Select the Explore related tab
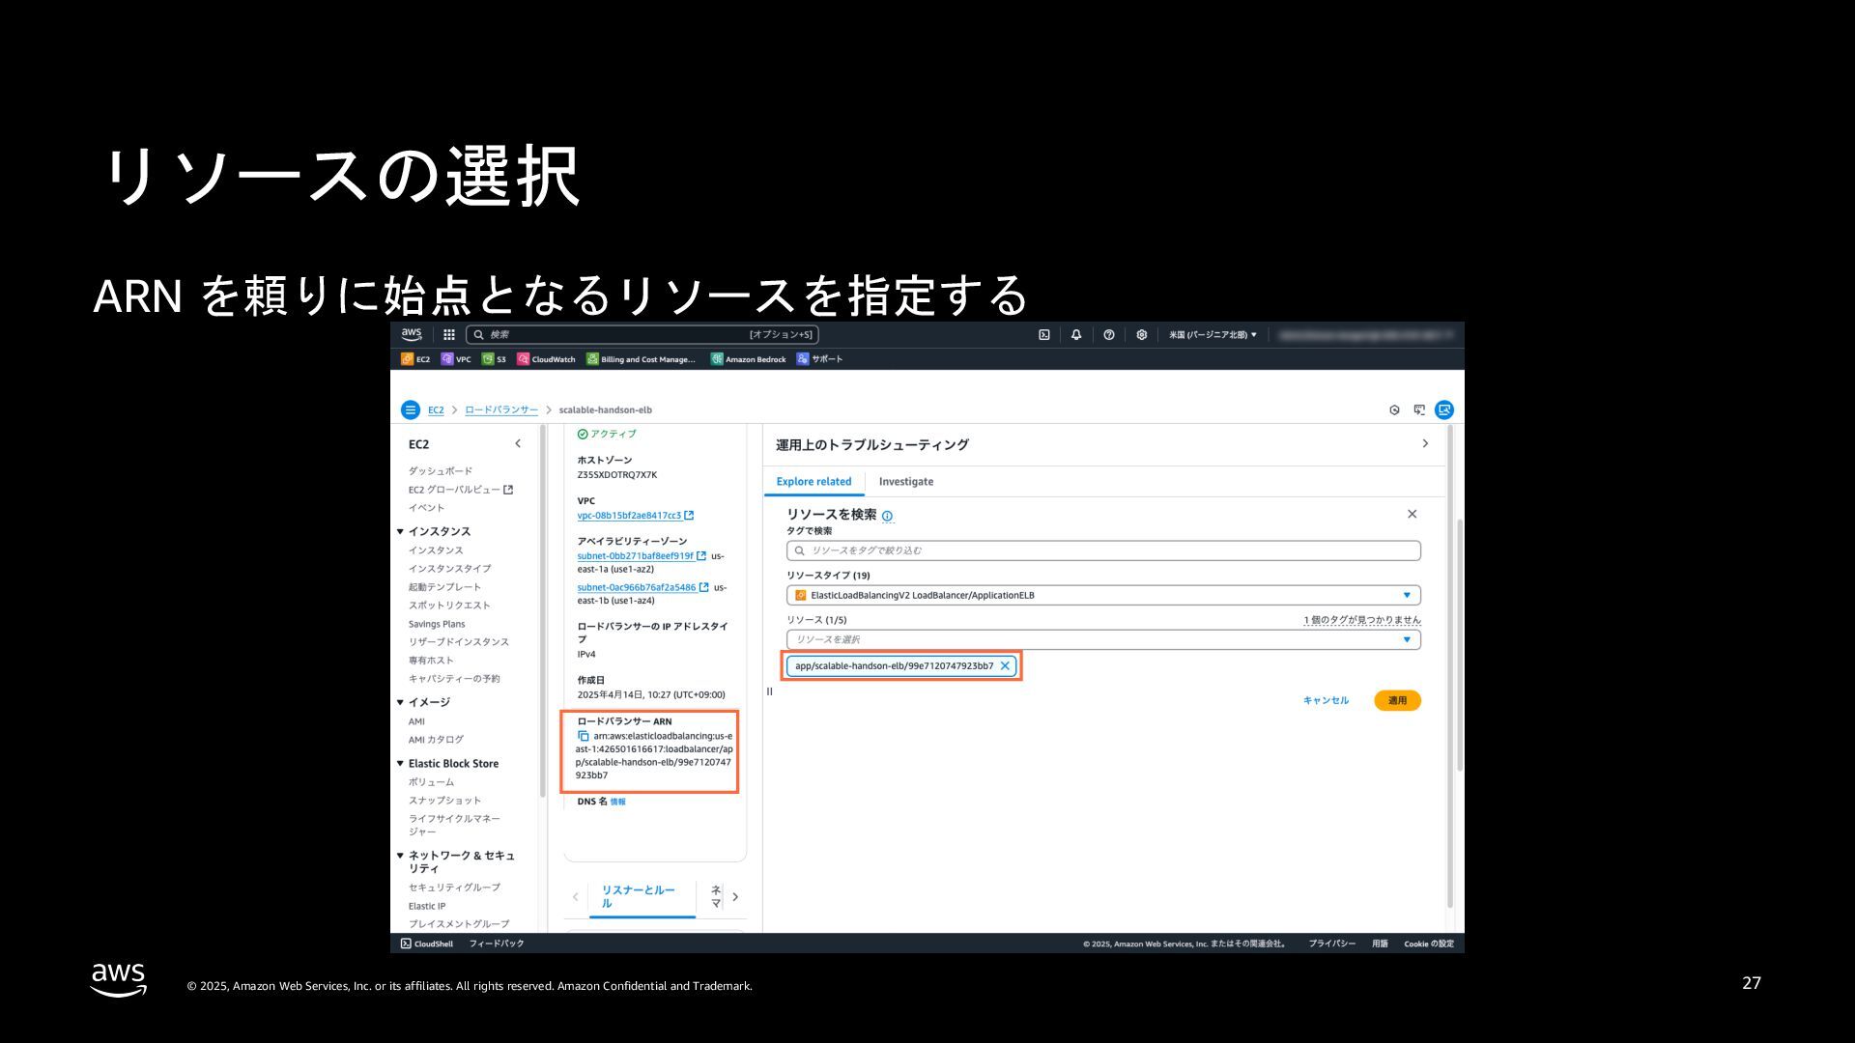 tap(813, 482)
